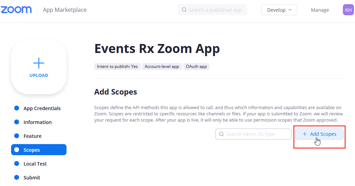This screenshot has width=355, height=186.
Task: Click the magnifier icon in top search bar
Action: pos(184,10)
